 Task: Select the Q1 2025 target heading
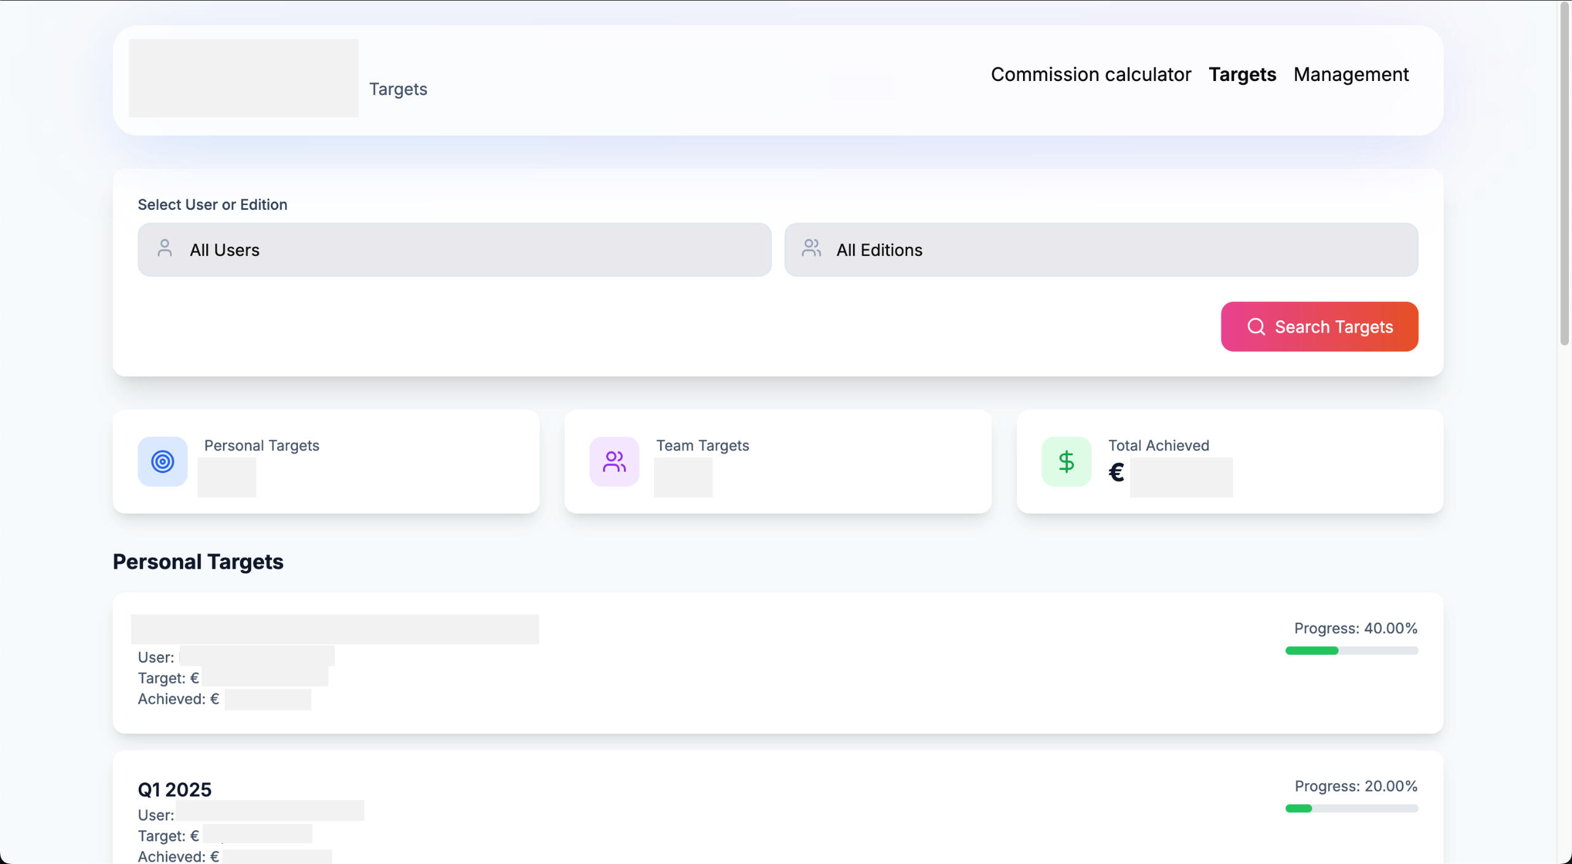tap(174, 789)
